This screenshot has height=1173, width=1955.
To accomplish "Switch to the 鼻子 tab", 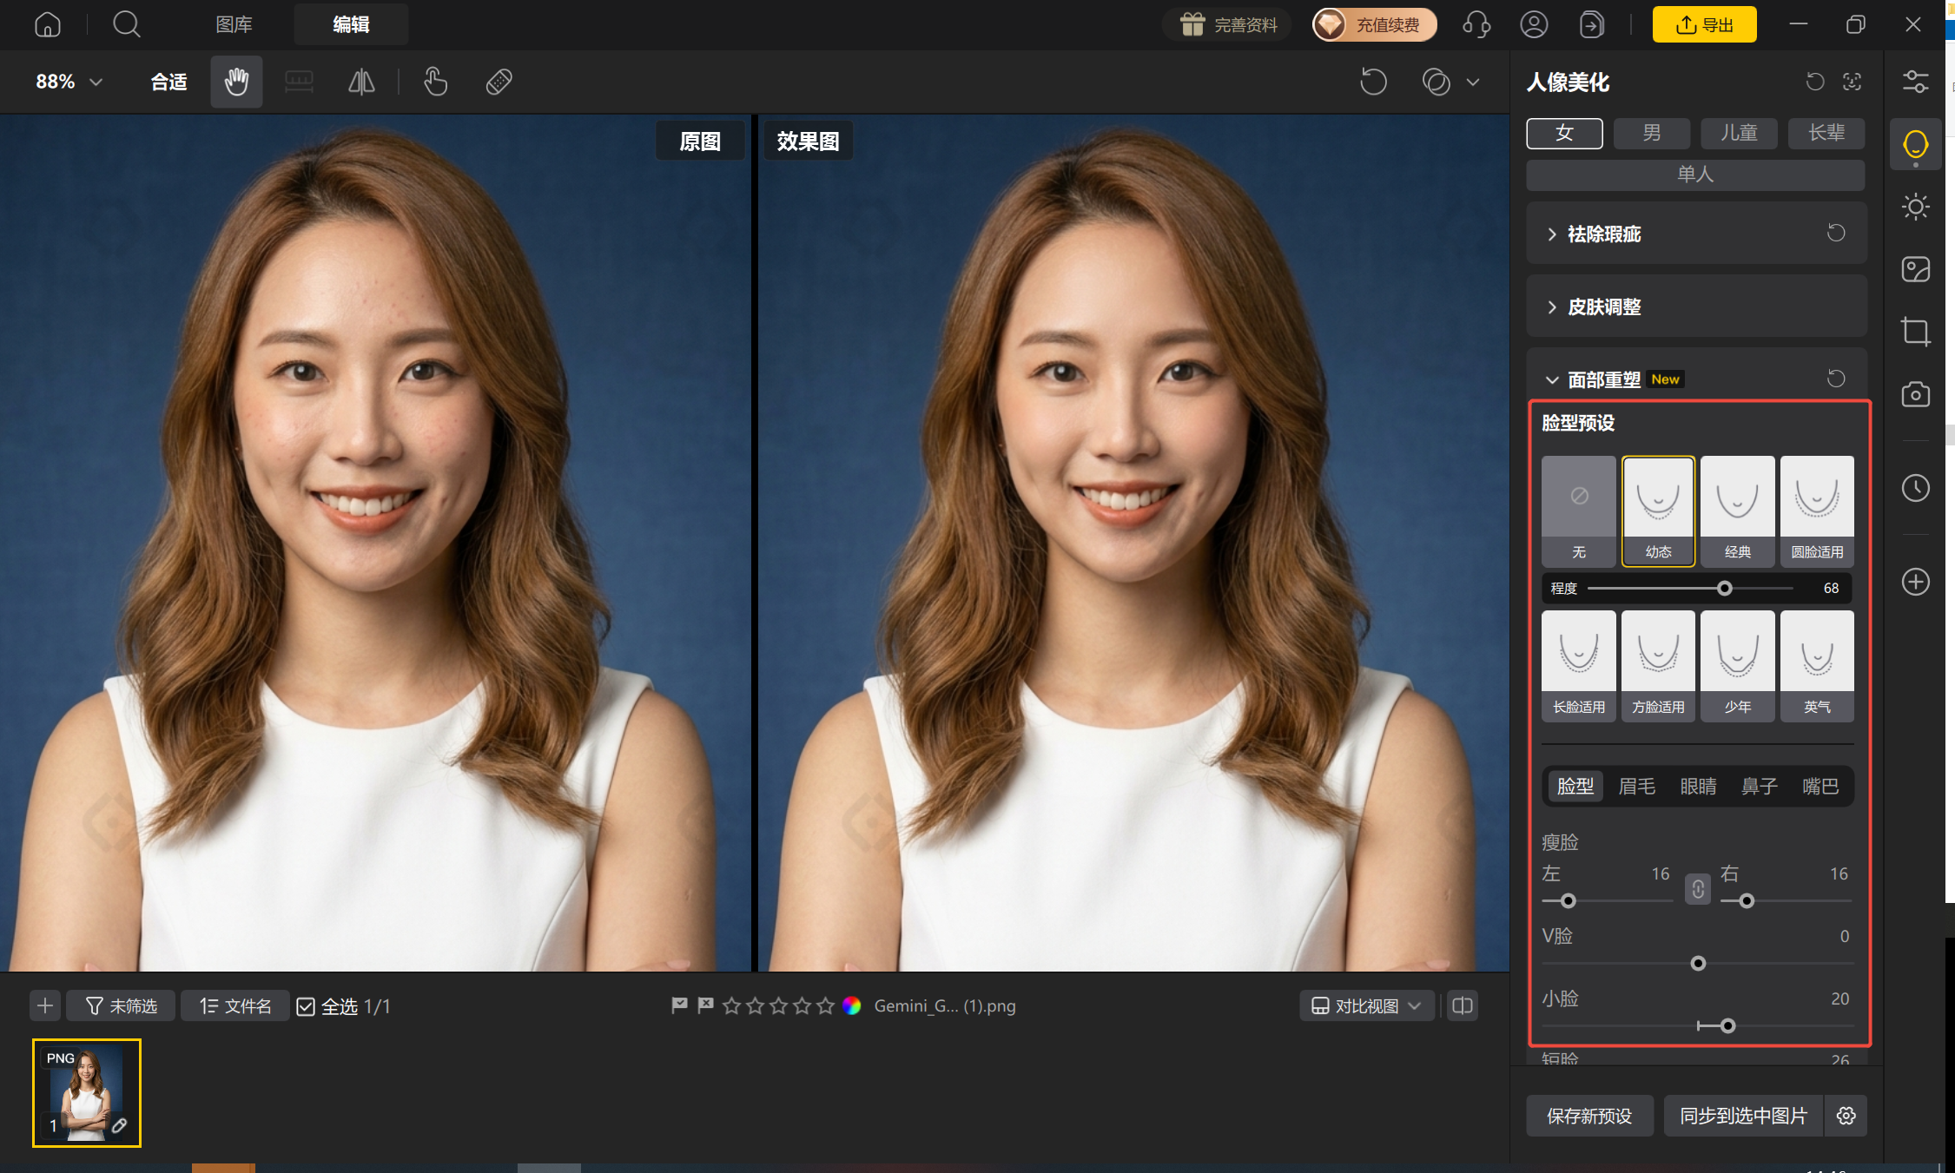I will (1759, 787).
